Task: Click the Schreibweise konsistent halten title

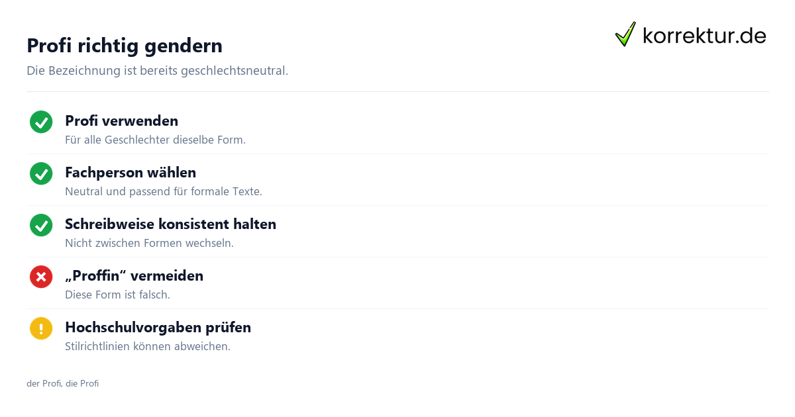Action: 170,224
